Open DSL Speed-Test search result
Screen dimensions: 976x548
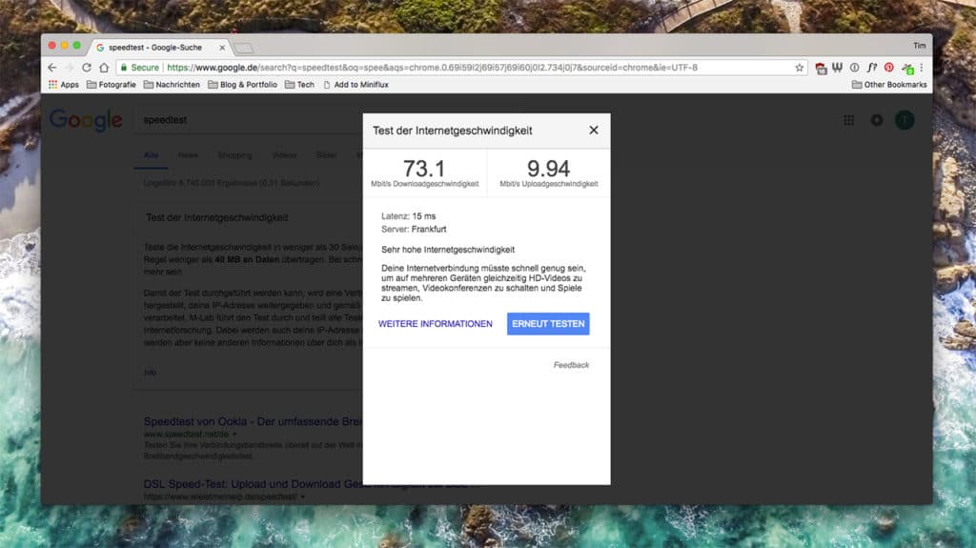(x=253, y=484)
